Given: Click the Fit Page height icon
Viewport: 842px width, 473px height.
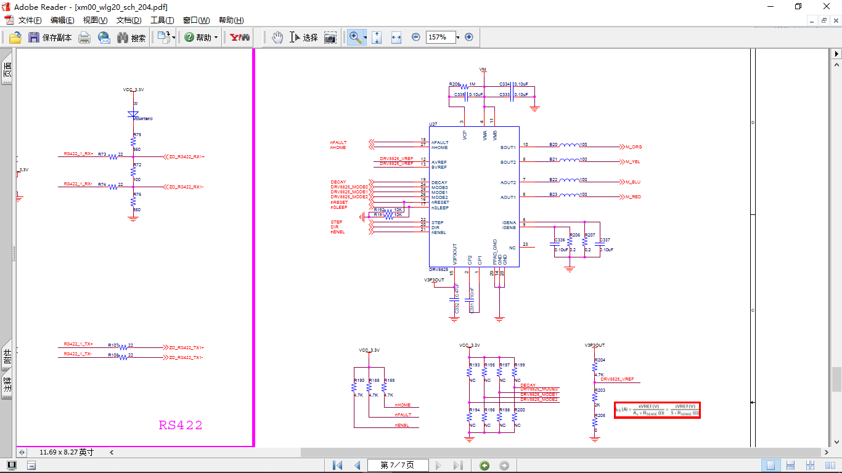Looking at the screenshot, I should (377, 38).
